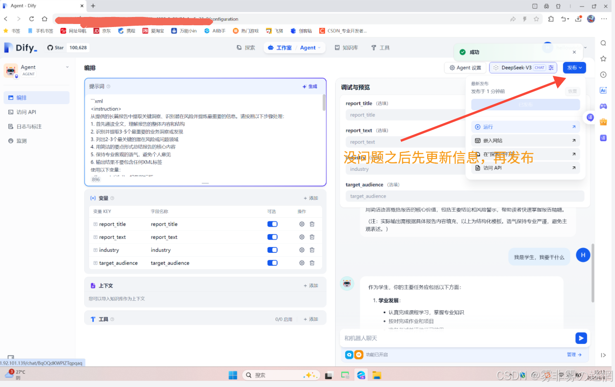
Task: Delete the report_text variable
Action: pos(312,237)
